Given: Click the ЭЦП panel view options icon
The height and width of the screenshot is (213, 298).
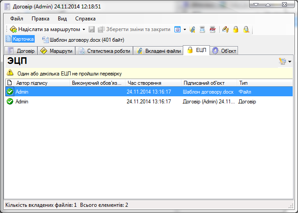Looking at the screenshot, I should click(282, 61).
